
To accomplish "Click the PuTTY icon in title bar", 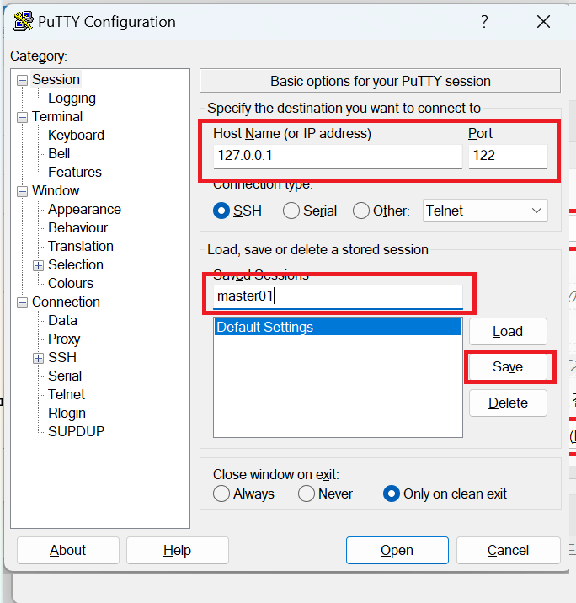I will [23, 21].
